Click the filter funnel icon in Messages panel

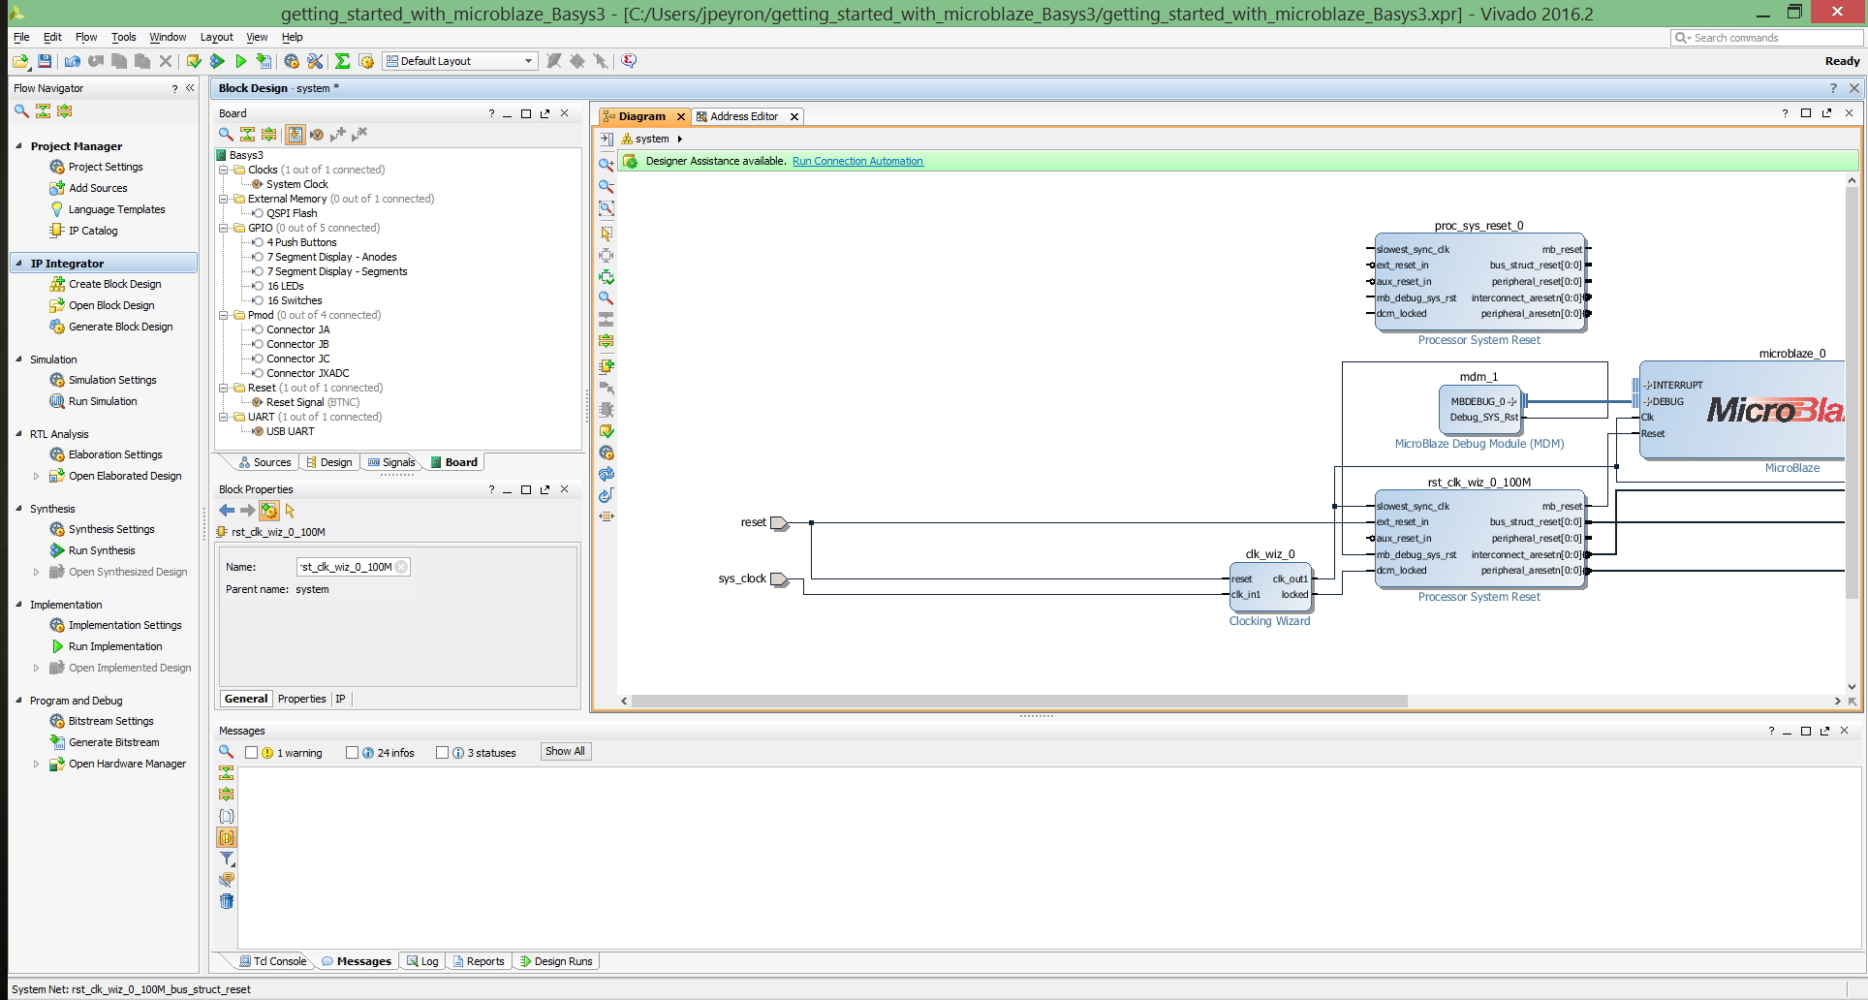pyautogui.click(x=227, y=859)
